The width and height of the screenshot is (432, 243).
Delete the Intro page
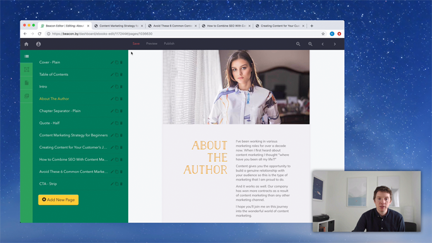pos(121,86)
